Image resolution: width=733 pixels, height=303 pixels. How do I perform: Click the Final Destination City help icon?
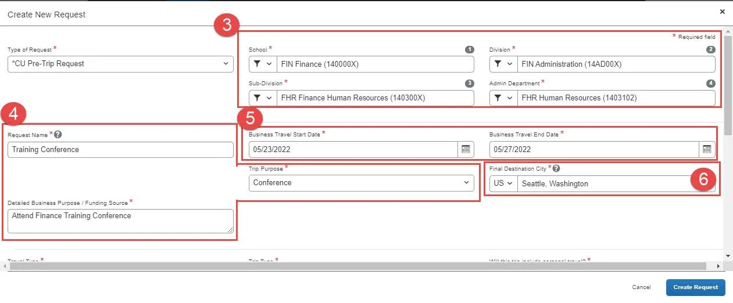tap(556, 168)
